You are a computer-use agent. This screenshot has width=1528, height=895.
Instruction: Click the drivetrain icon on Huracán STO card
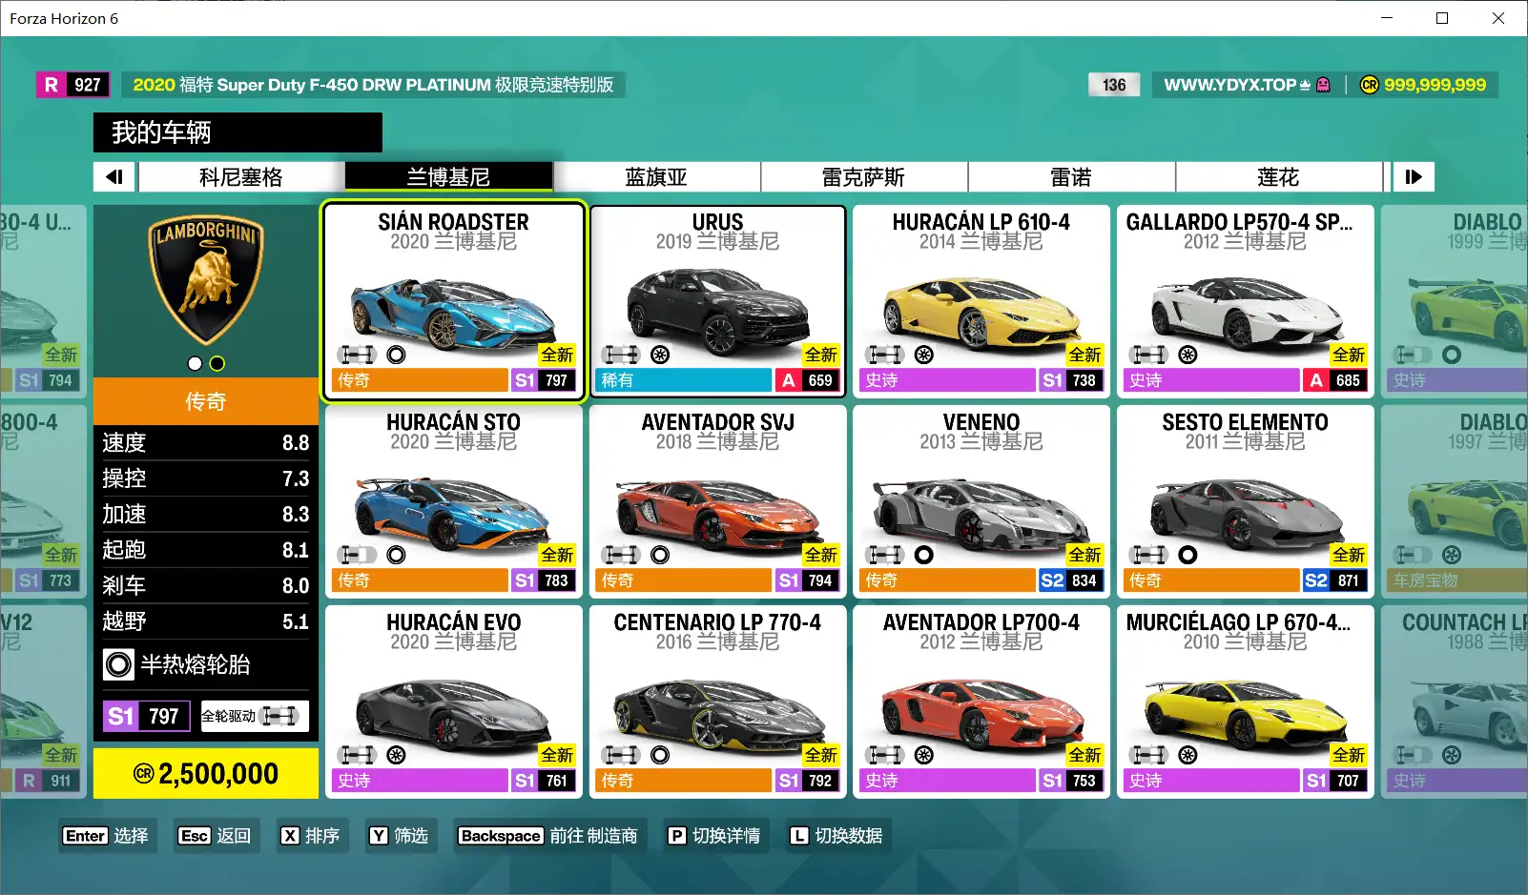click(x=358, y=555)
